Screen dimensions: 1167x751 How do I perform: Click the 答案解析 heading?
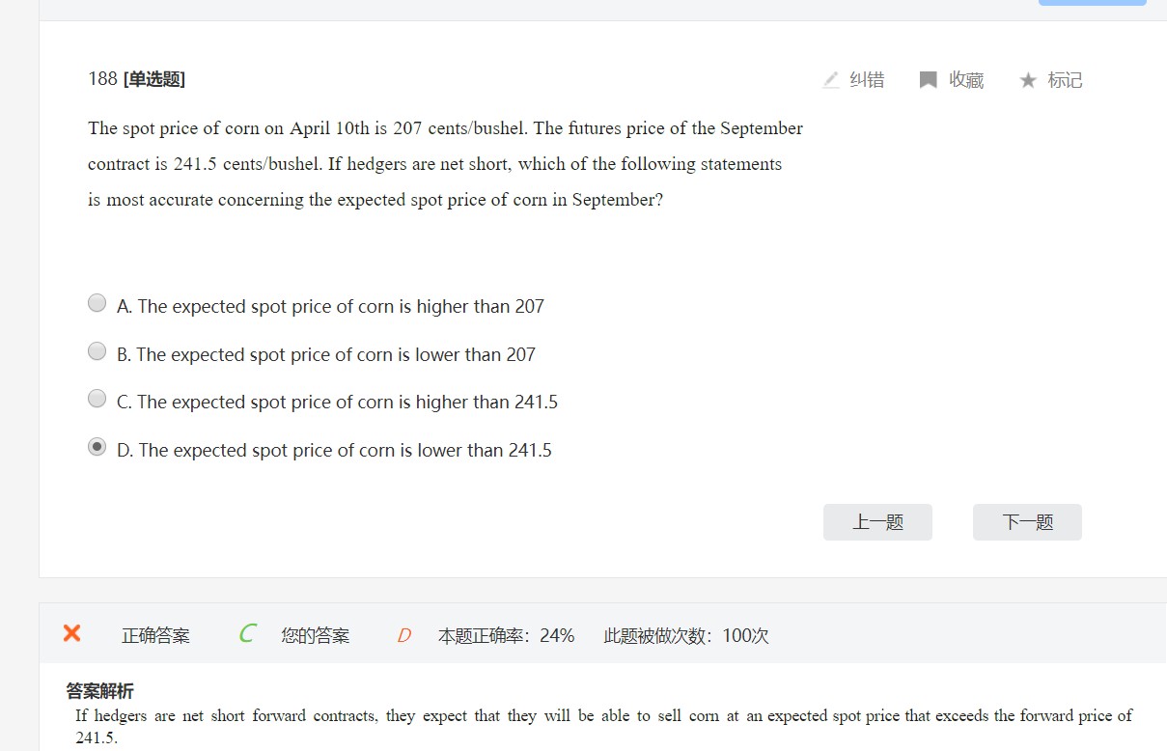(x=99, y=690)
